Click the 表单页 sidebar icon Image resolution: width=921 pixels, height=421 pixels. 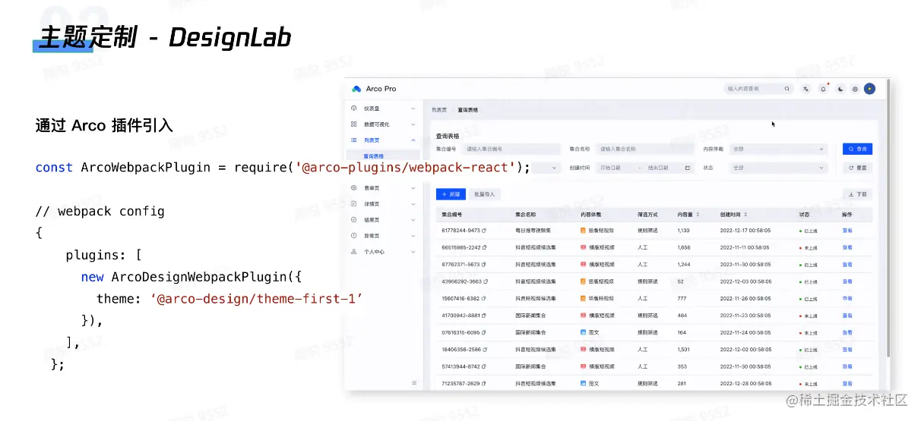tap(354, 187)
